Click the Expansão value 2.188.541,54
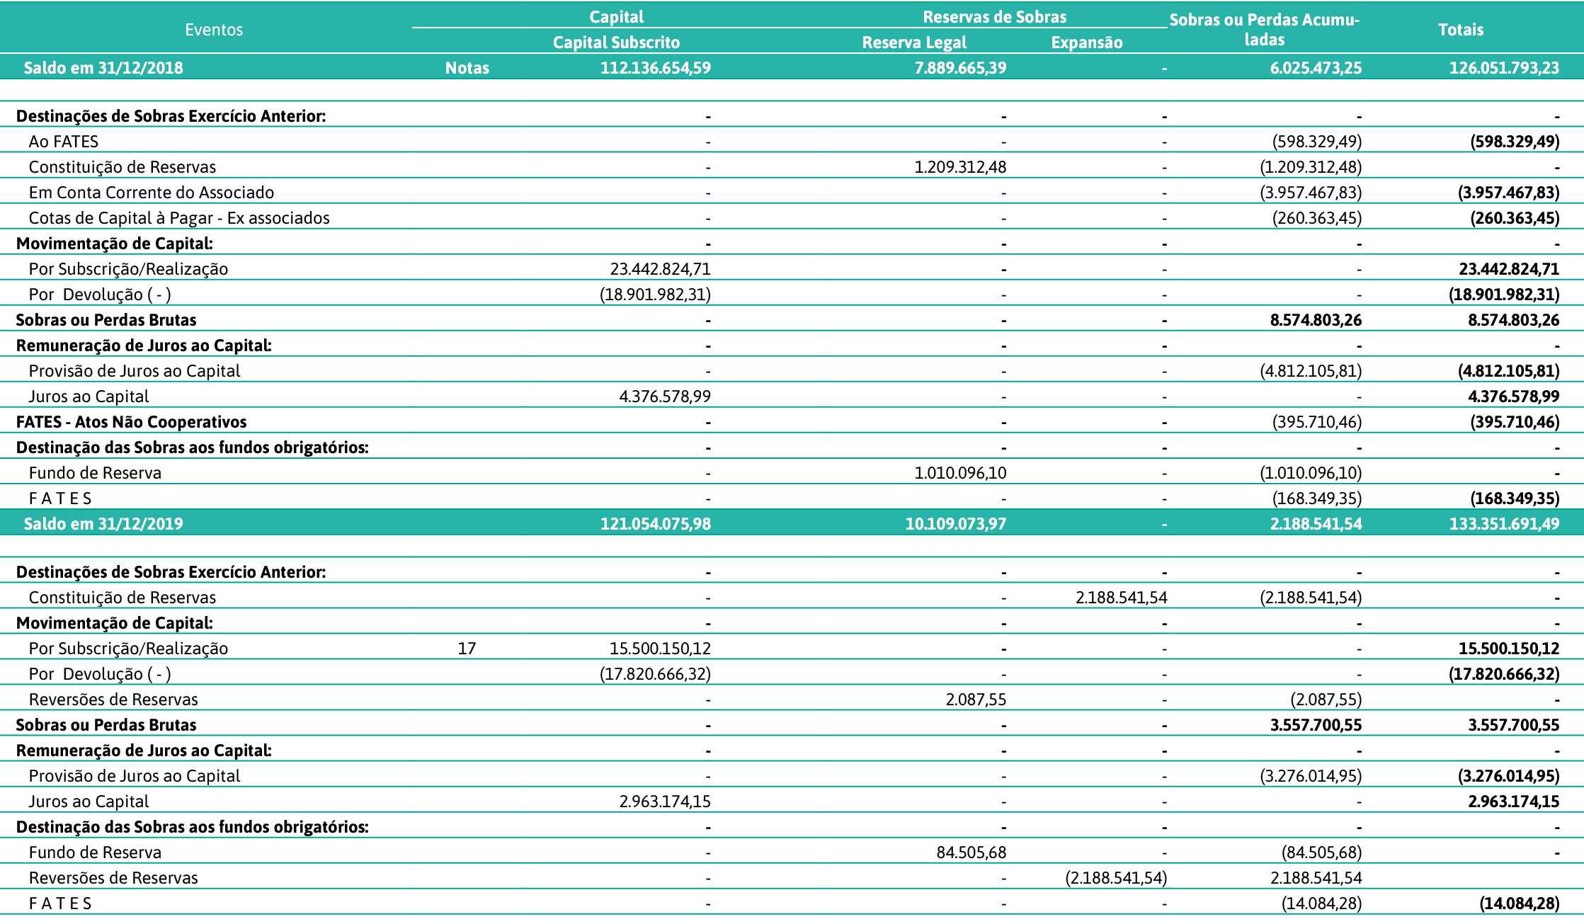Image resolution: width=1584 pixels, height=924 pixels. pyautogui.click(x=1121, y=598)
